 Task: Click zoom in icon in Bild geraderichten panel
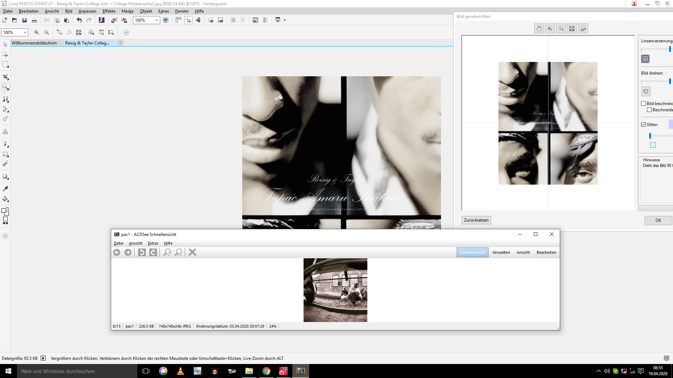click(x=550, y=29)
